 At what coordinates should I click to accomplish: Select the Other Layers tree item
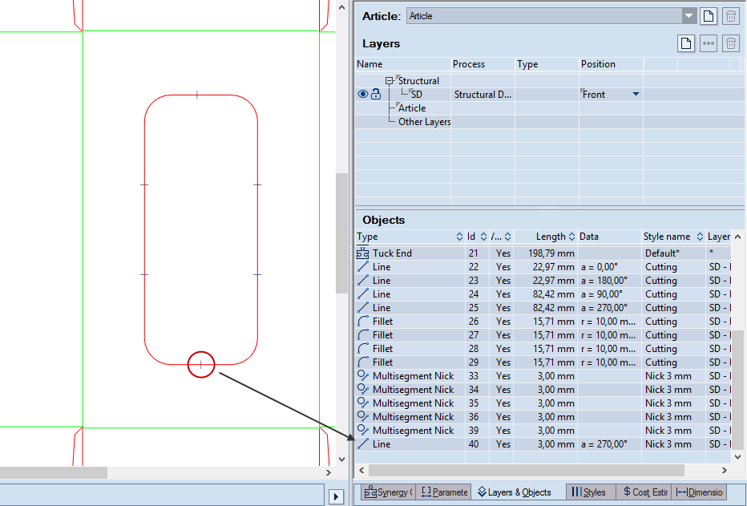tap(424, 122)
